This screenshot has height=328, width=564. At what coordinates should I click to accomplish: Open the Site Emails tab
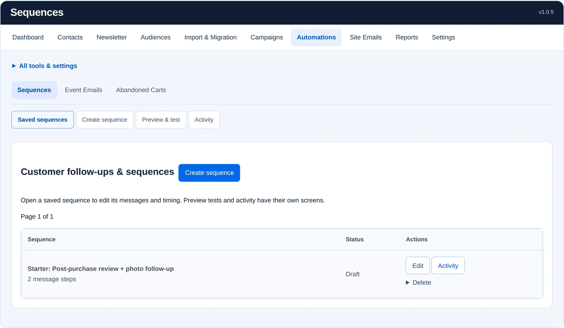[x=366, y=37]
